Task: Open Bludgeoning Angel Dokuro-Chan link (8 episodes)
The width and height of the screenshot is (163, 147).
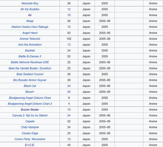Action: [30, 98]
